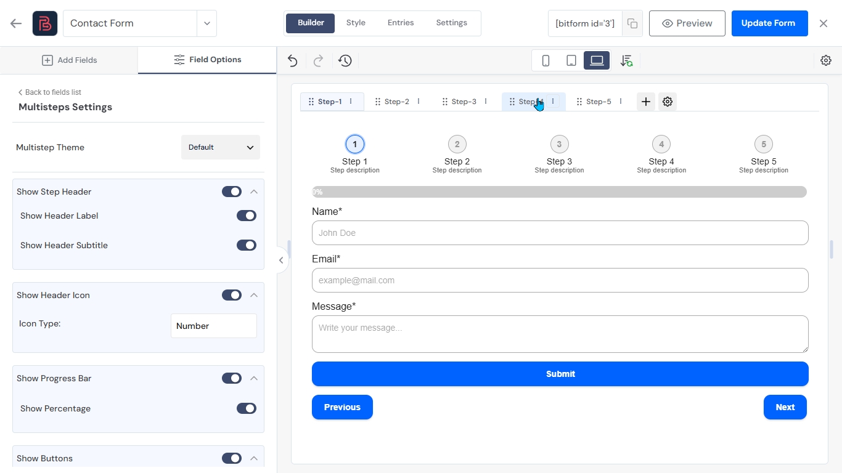Switch to tablet view
The image size is (842, 473).
coord(571,60)
